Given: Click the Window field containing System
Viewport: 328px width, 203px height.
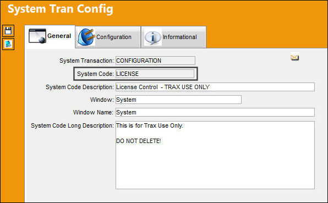Looking at the screenshot, I should (x=178, y=100).
